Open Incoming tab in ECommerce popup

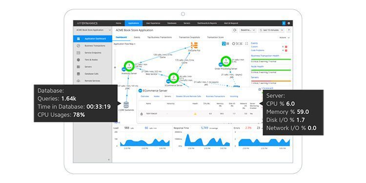pyautogui.click(x=234, y=96)
